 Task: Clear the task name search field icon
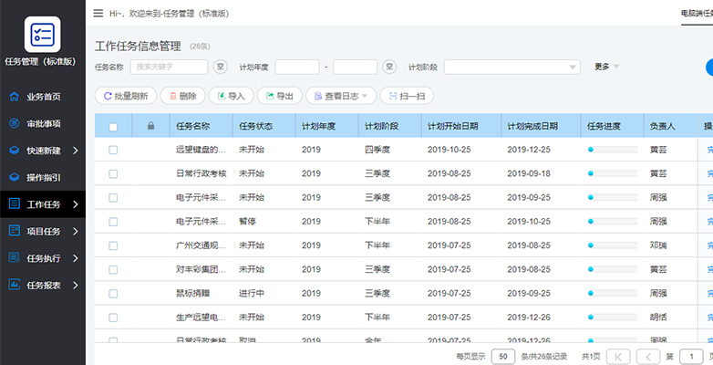220,67
